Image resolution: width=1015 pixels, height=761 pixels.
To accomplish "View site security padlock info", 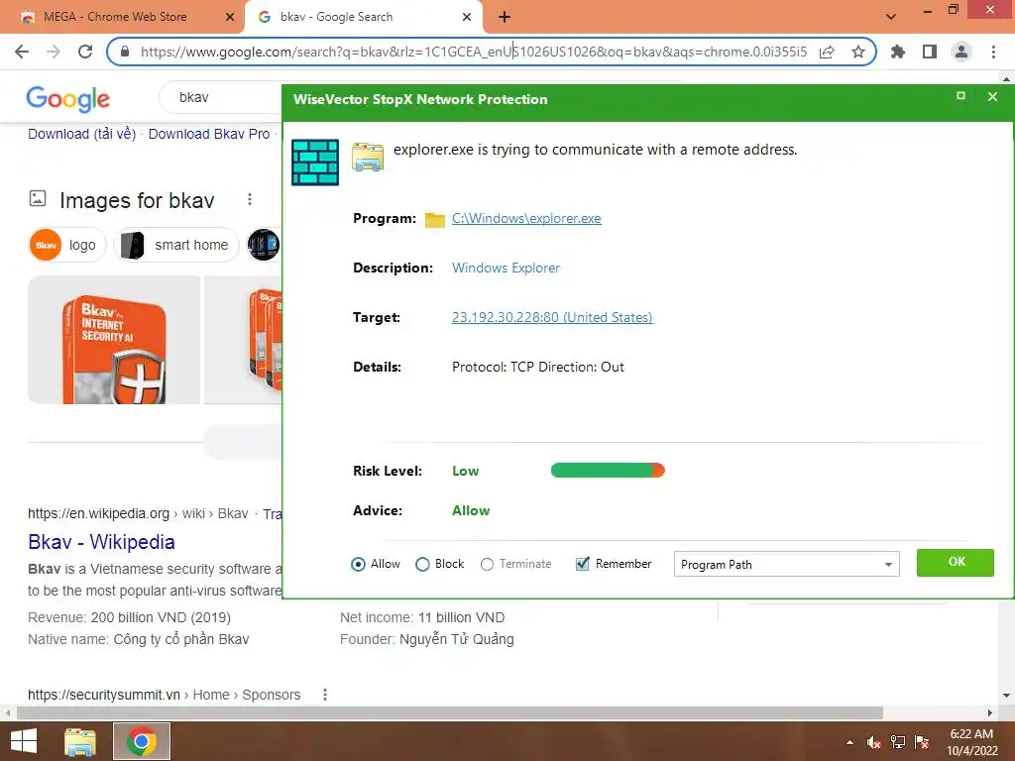I will tap(126, 52).
